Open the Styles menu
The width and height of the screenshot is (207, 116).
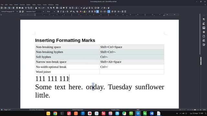click(28, 5)
